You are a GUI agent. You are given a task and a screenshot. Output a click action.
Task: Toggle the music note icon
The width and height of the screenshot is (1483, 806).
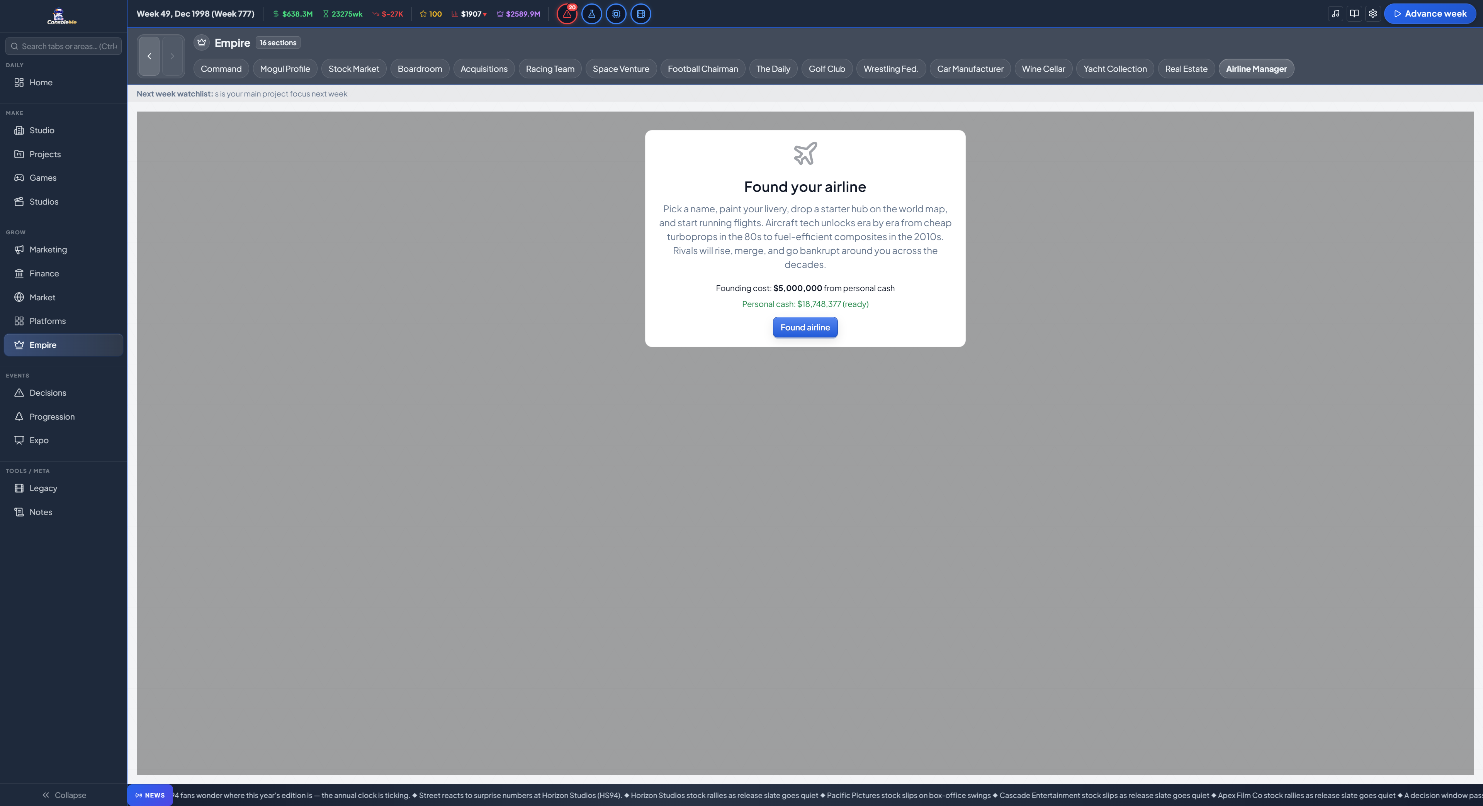click(1335, 14)
